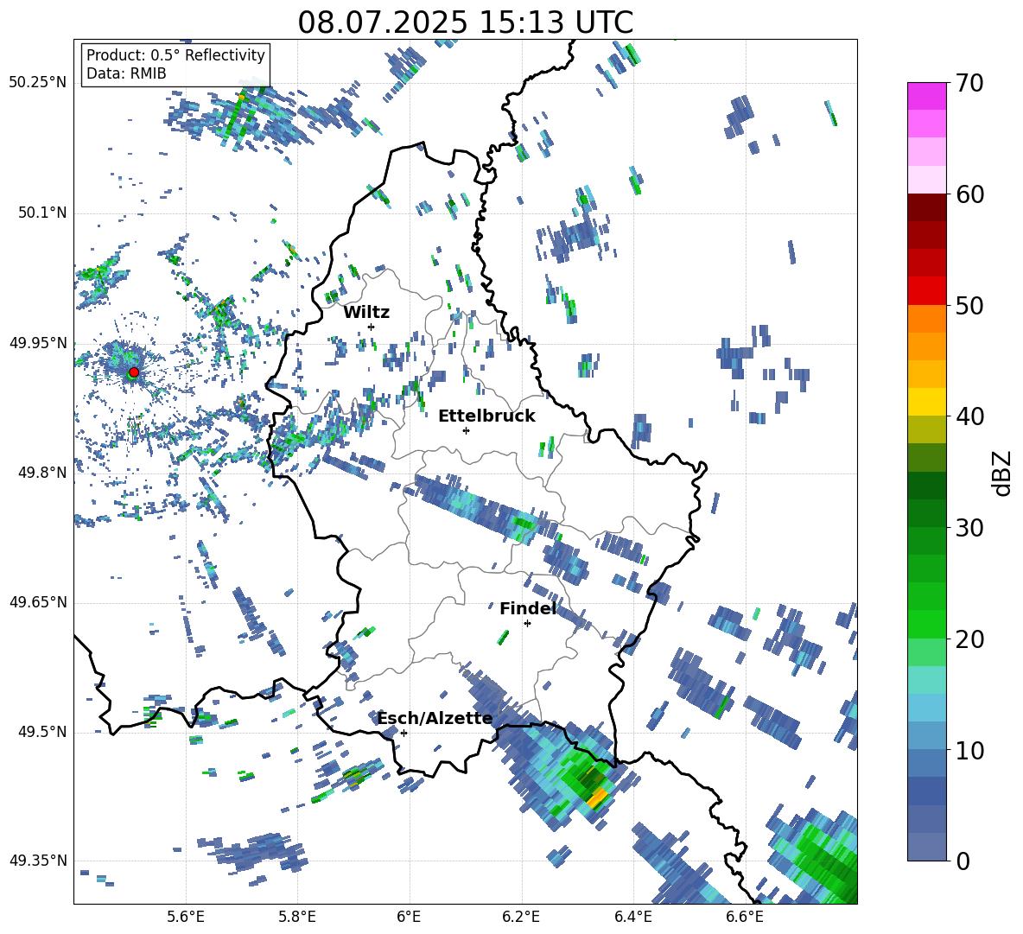Click the 5.6°E longitude label

tap(186, 917)
